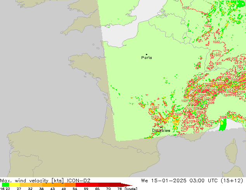Click the 'Max. wind velocity [kts]' title text

[32, 181]
